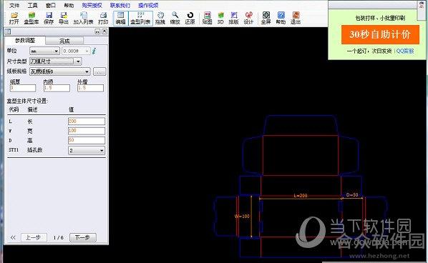Click the 打印 print icon
428x263 pixels.
[x=103, y=18]
